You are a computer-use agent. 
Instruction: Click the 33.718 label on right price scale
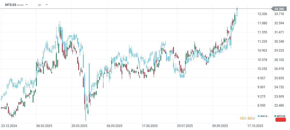279,14
